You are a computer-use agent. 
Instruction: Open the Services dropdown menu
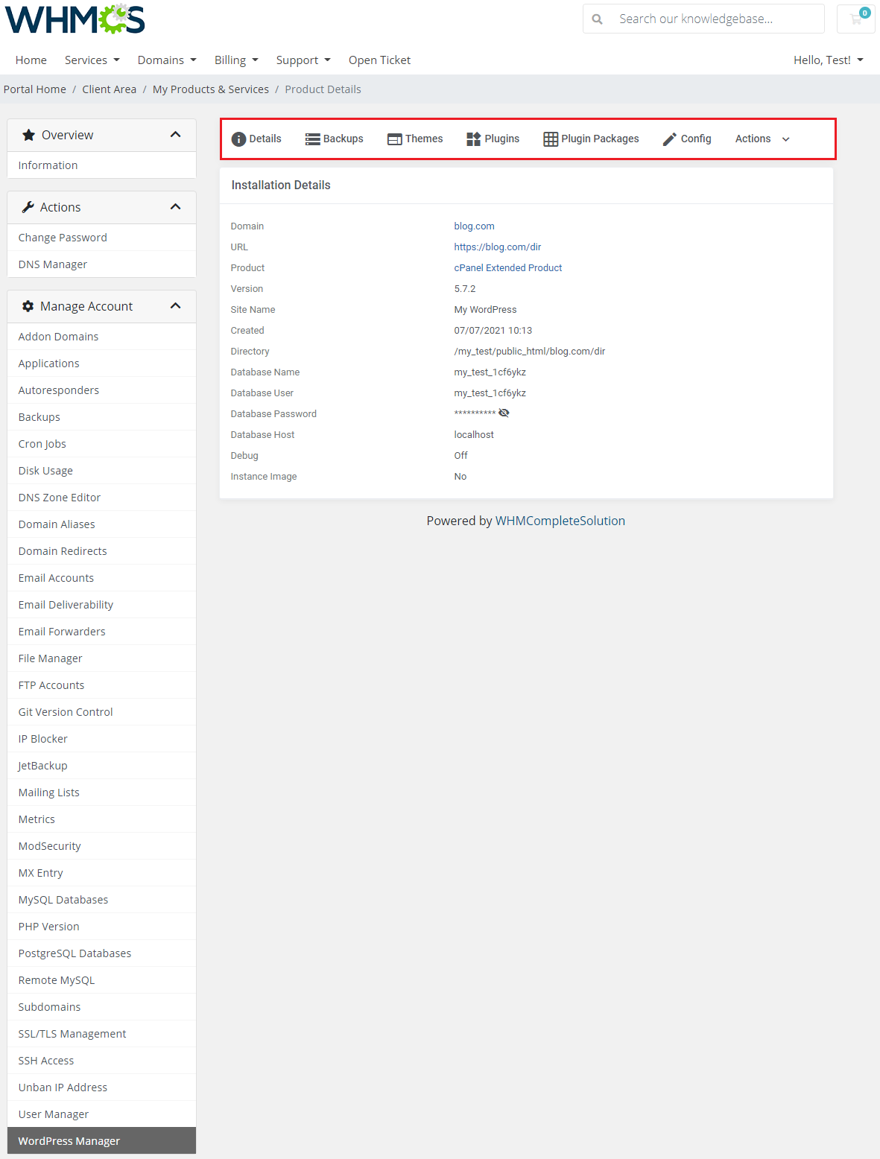[x=92, y=60]
